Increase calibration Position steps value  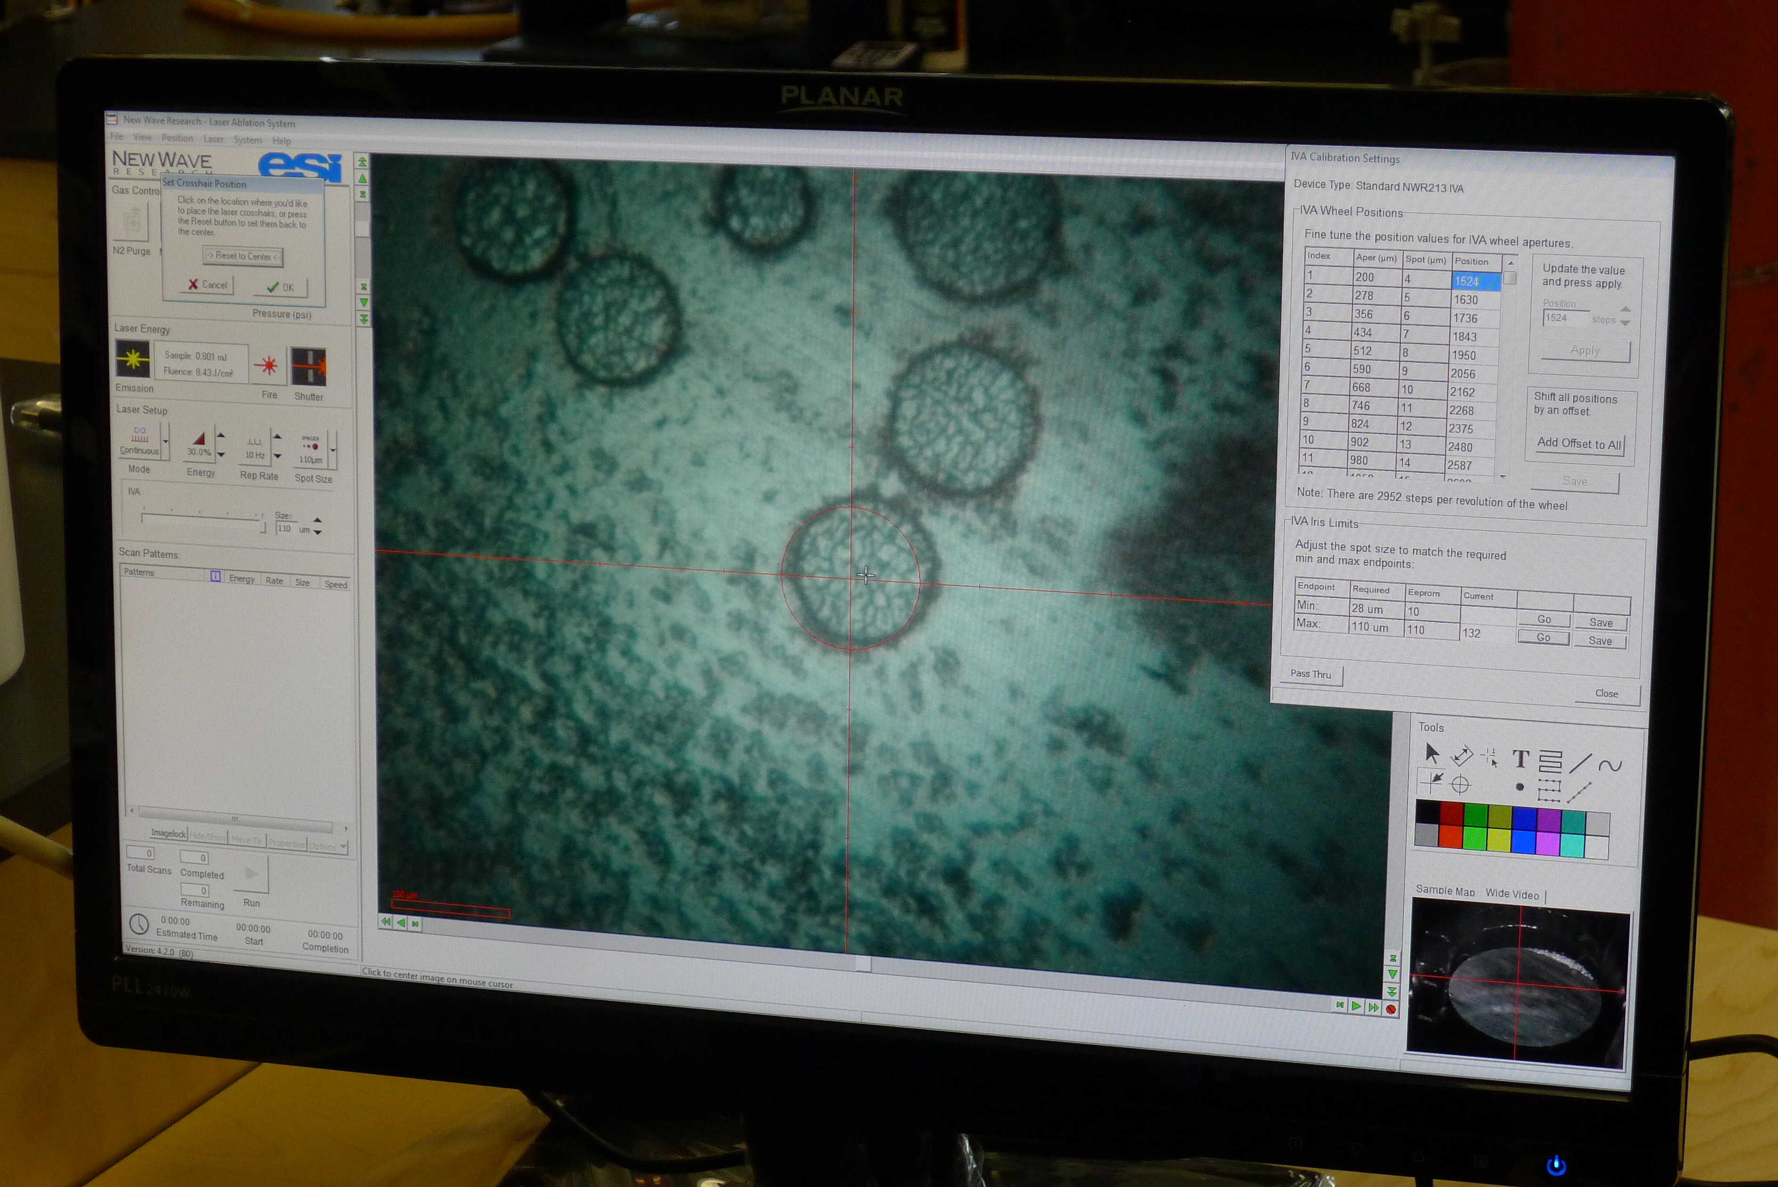click(x=1626, y=309)
